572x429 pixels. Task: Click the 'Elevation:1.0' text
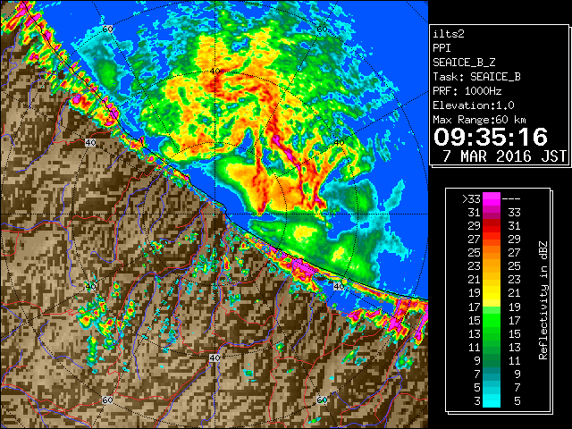coord(474,105)
